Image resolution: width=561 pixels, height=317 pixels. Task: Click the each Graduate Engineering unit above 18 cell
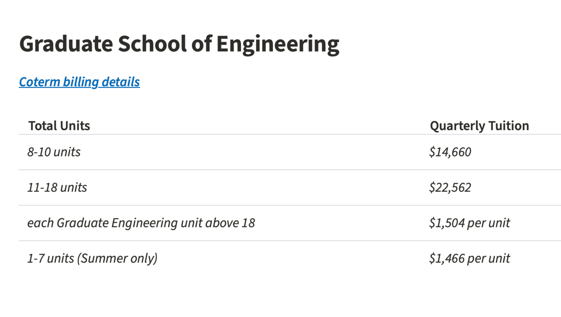pyautogui.click(x=141, y=223)
